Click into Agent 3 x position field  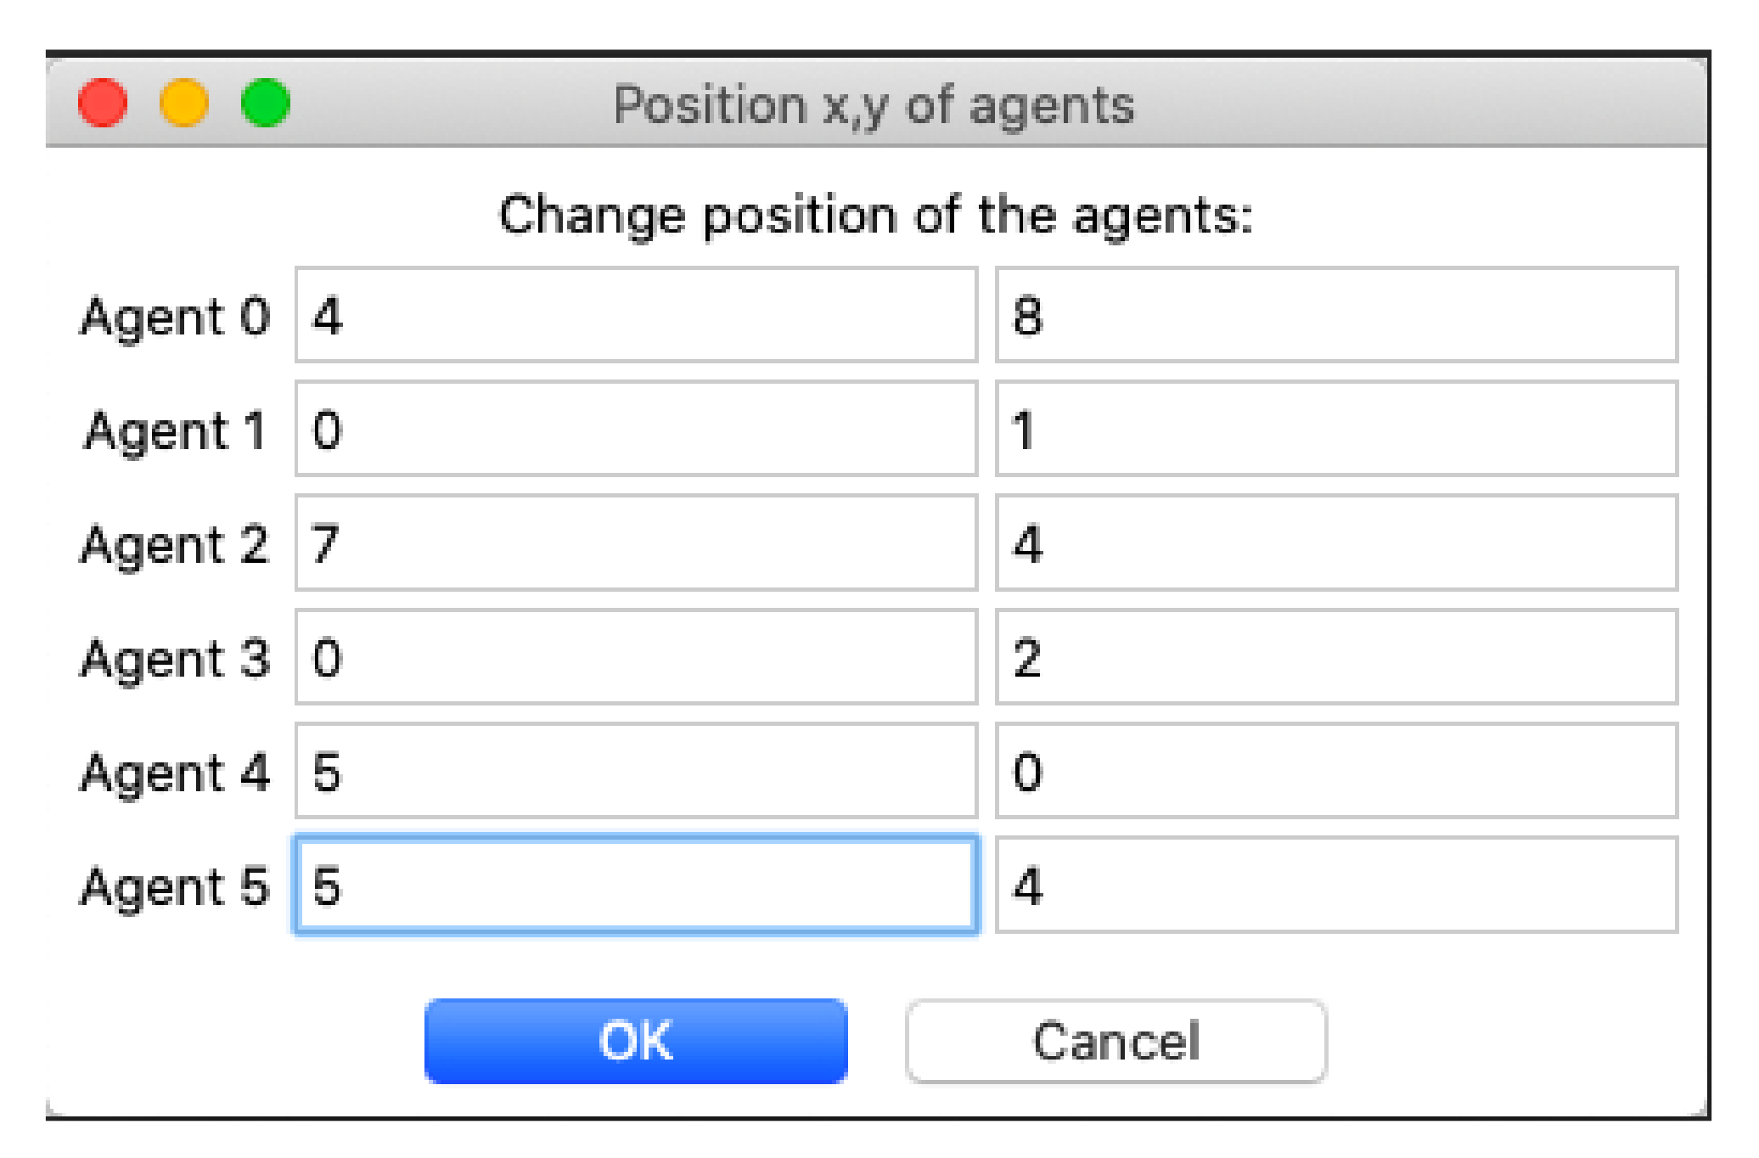click(x=637, y=656)
